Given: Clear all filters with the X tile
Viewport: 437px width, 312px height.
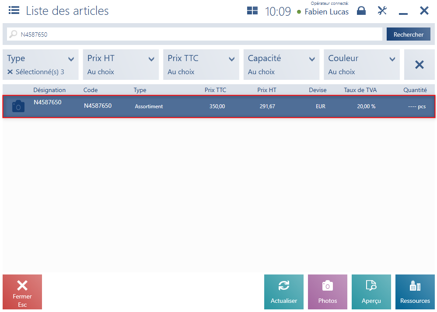Looking at the screenshot, I should [x=420, y=65].
